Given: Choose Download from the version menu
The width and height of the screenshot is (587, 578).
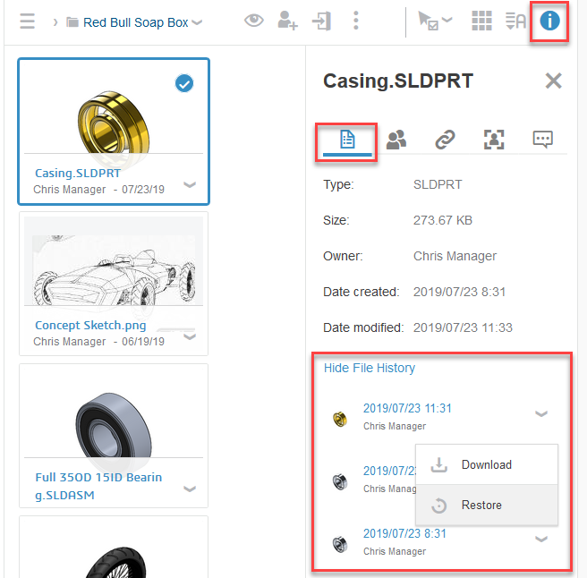Looking at the screenshot, I should [x=486, y=464].
